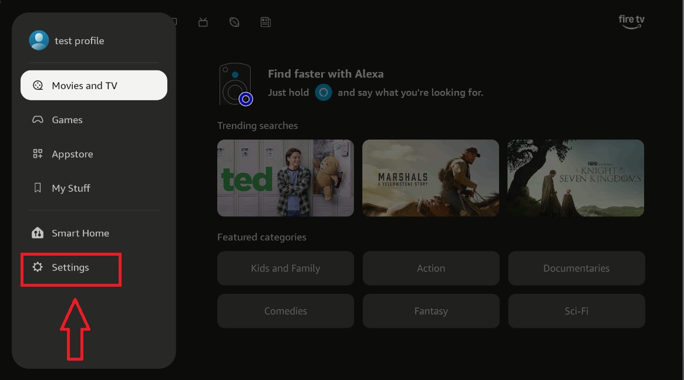Click the Sports football icon
Viewport: 684px width, 380px height.
tap(234, 22)
